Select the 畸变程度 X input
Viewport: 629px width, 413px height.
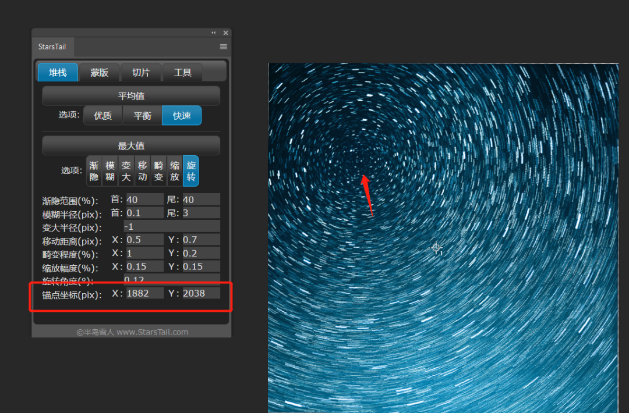pyautogui.click(x=145, y=253)
